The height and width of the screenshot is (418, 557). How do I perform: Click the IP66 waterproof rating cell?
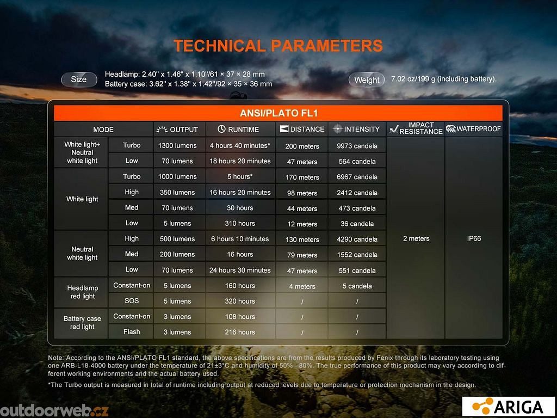(474, 238)
